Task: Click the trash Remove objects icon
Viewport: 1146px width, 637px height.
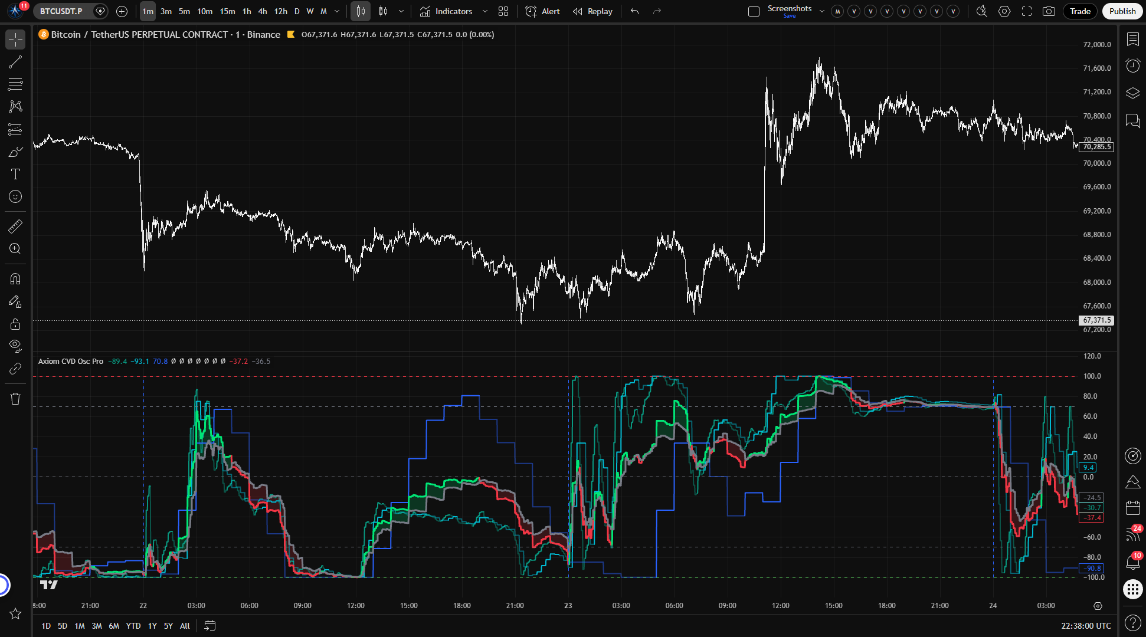Action: click(x=15, y=399)
